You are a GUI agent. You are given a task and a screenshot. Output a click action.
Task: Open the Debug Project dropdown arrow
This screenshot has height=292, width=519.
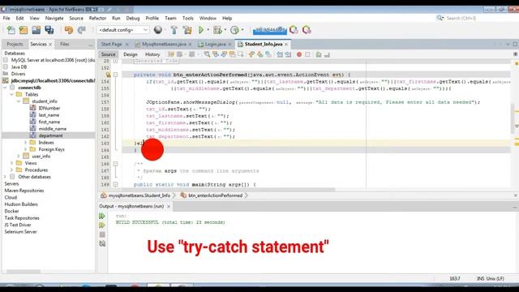(x=225, y=30)
